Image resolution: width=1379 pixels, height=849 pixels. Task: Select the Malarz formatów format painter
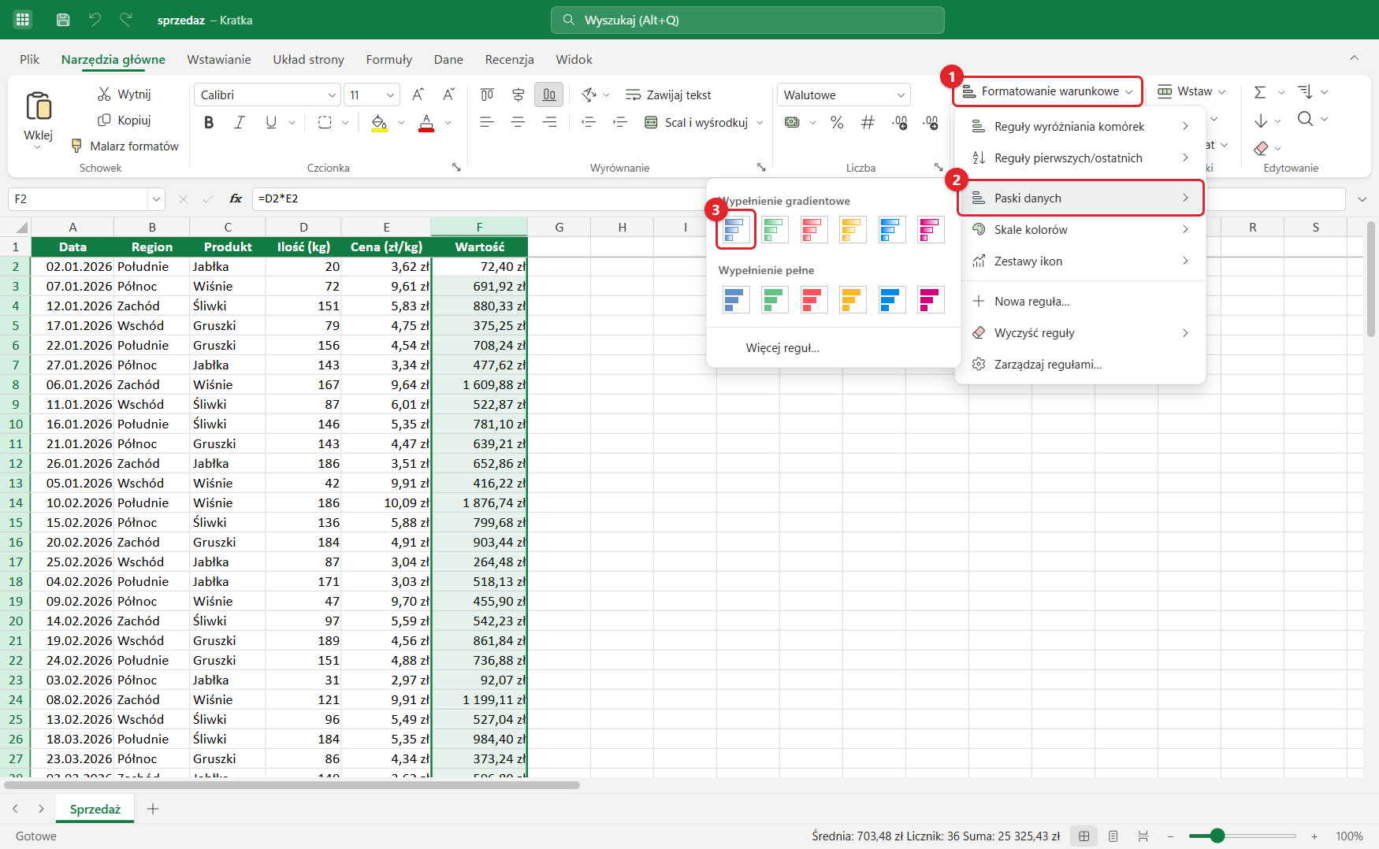pos(125,146)
